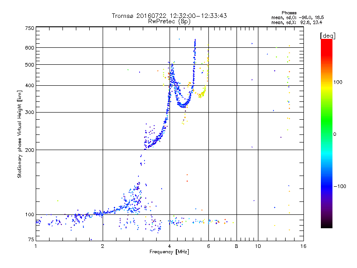Click the x-axis '8' tick label
The image size is (357, 268).
coord(237,246)
